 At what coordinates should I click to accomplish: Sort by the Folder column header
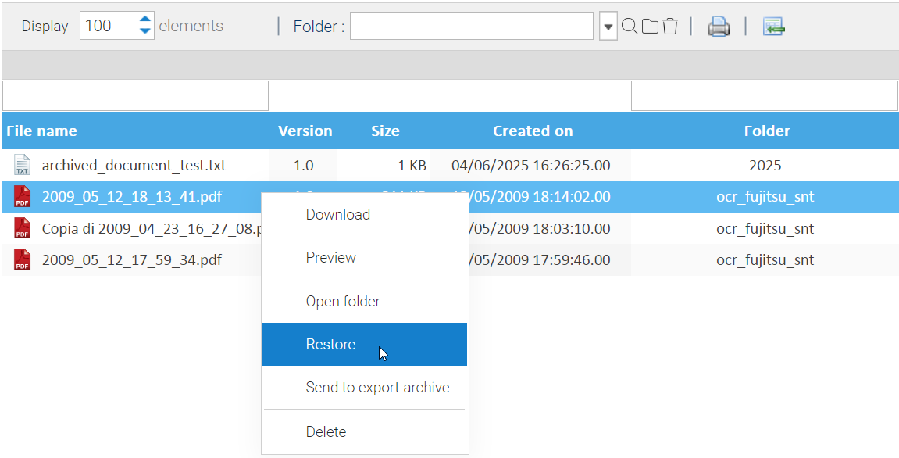(767, 131)
